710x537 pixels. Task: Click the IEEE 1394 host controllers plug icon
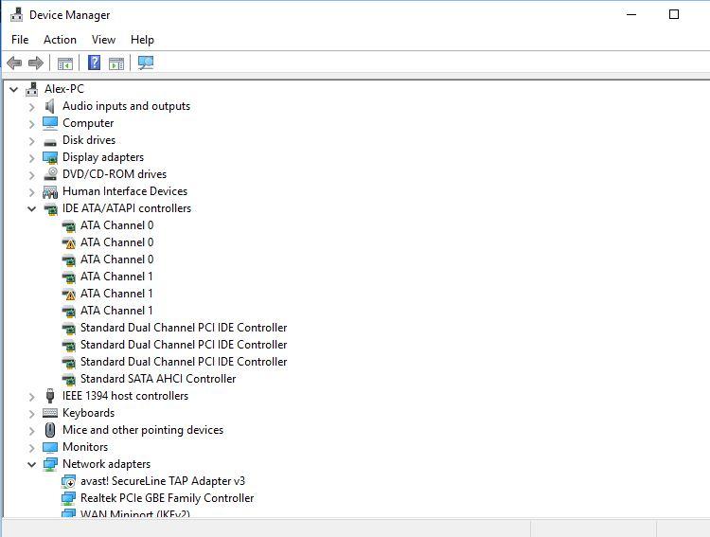tap(50, 396)
